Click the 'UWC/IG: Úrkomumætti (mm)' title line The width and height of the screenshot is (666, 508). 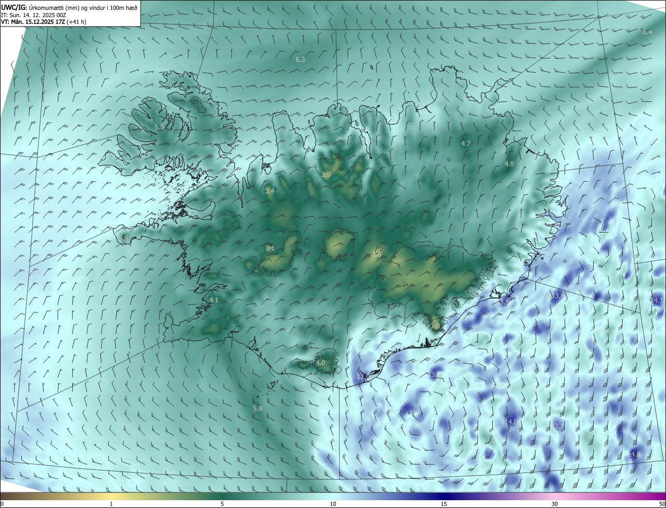click(69, 7)
